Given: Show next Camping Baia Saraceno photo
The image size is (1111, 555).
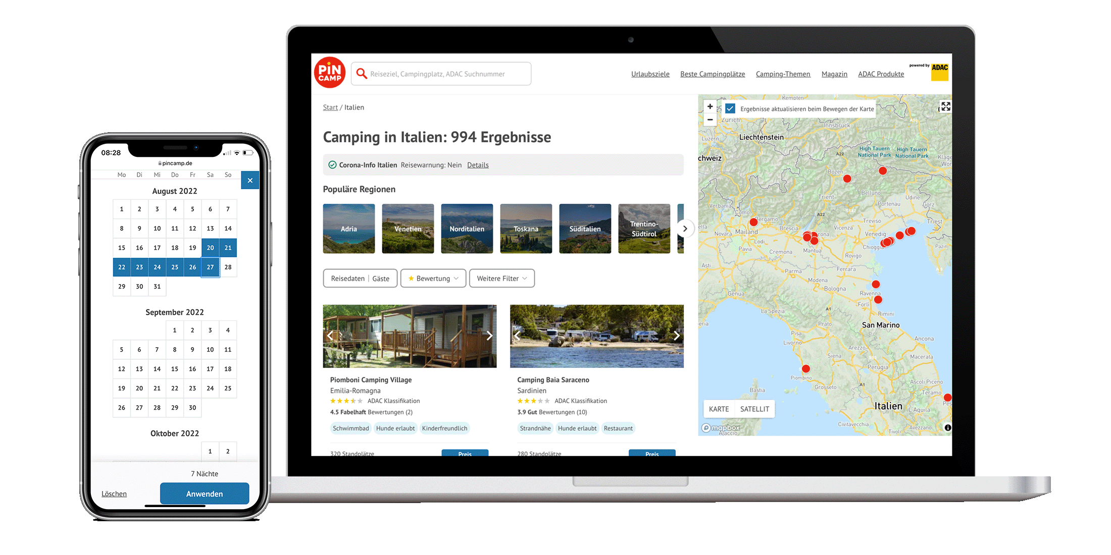Looking at the screenshot, I should coord(676,336).
